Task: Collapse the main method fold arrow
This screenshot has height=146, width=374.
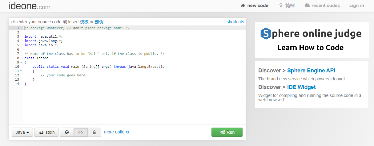Action: pos(21,71)
